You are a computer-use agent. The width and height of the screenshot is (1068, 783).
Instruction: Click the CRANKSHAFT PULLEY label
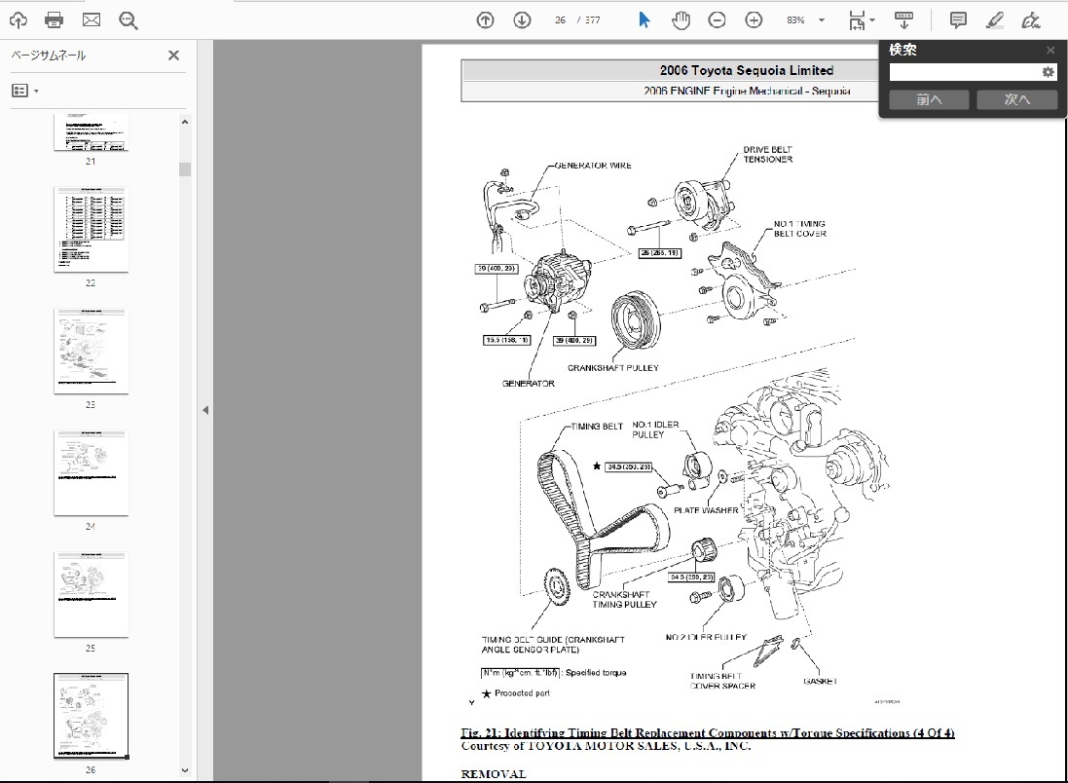(x=613, y=368)
